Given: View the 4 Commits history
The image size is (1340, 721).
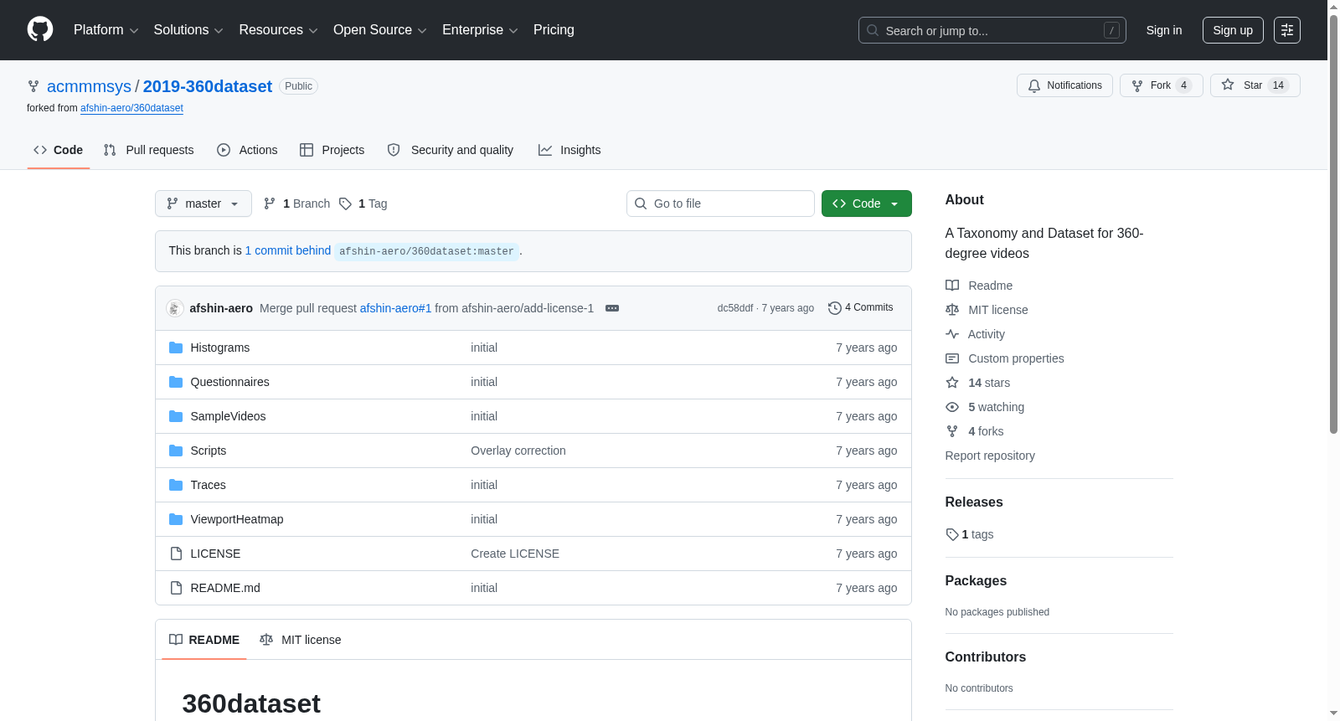Looking at the screenshot, I should pos(860,308).
